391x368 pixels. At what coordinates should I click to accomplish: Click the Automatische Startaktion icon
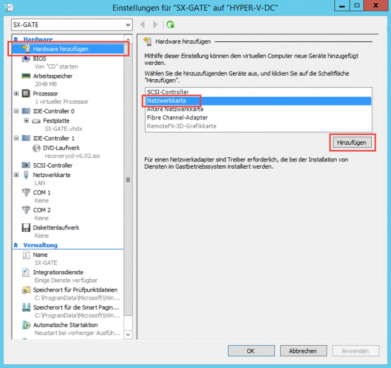(26, 325)
